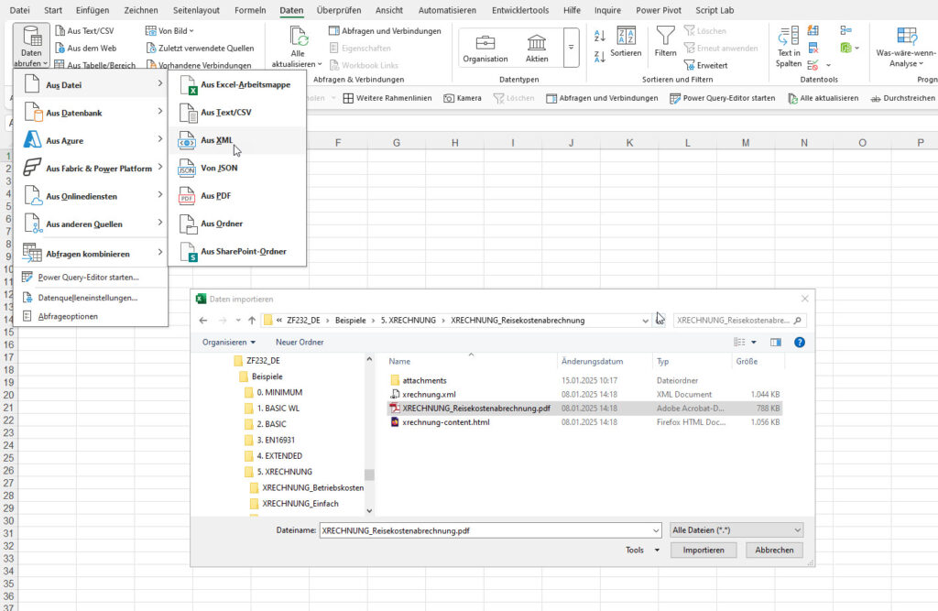
Task: Open the Datei menu
Action: point(20,10)
